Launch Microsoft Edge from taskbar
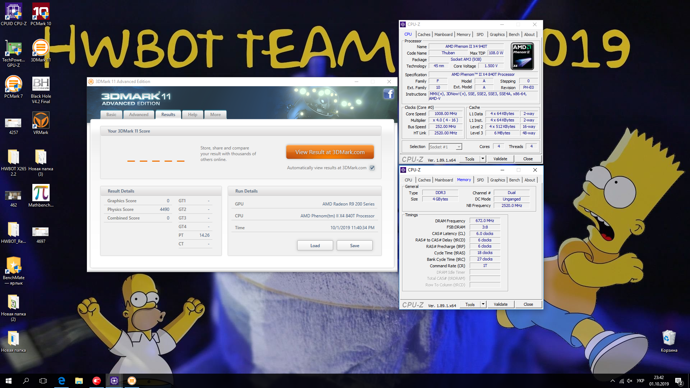 (x=61, y=381)
